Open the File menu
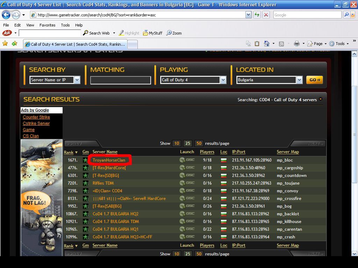 6,25
